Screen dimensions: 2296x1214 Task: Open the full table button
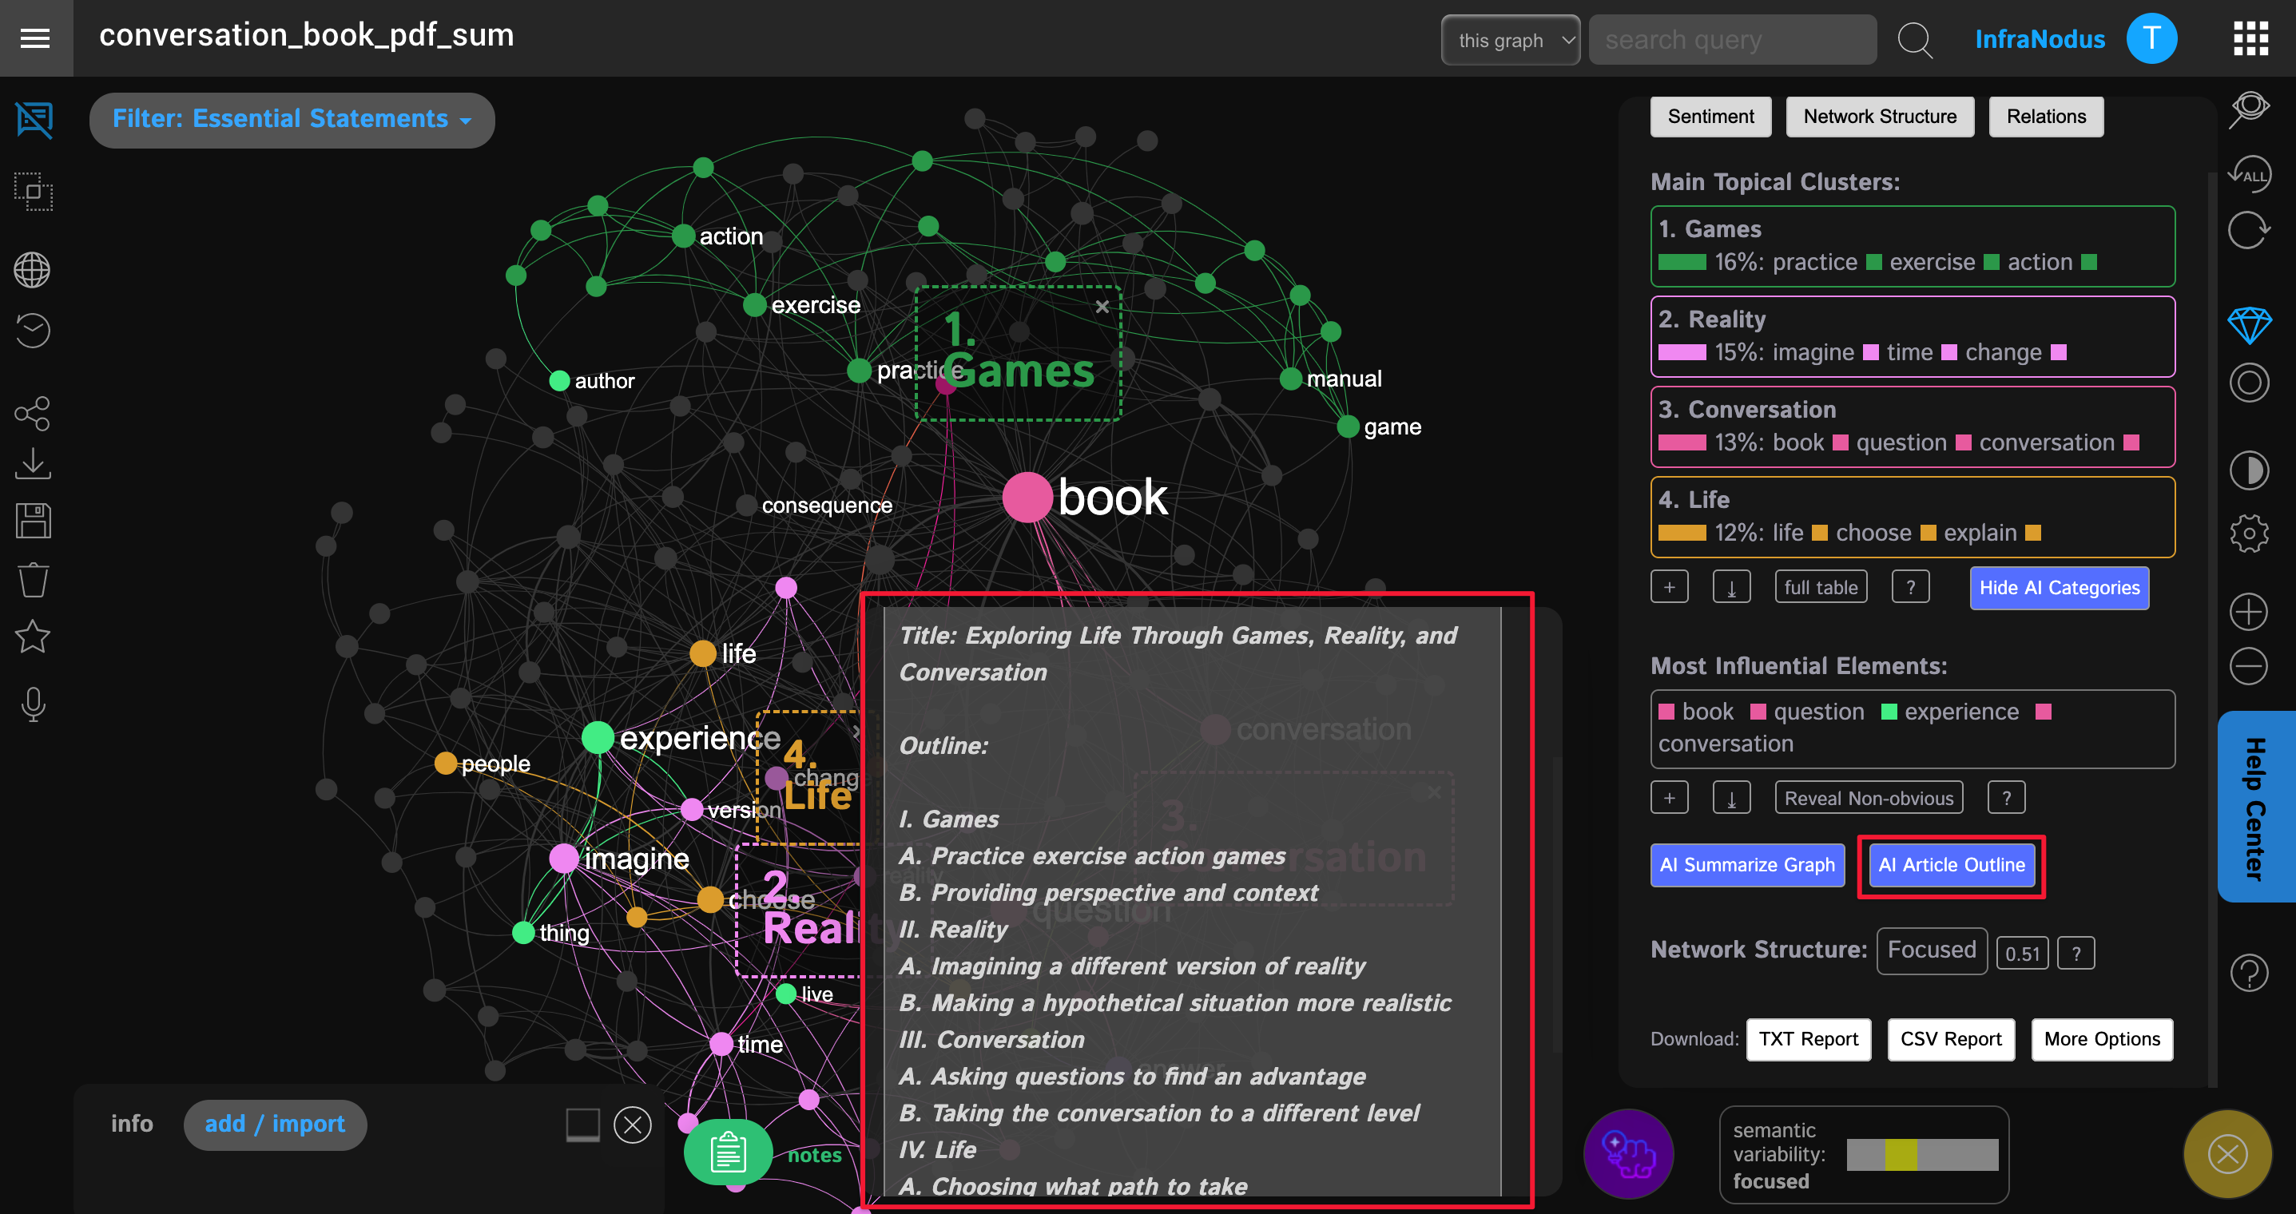1821,587
